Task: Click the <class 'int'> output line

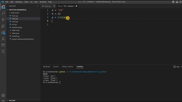Action: click(x=49, y=76)
